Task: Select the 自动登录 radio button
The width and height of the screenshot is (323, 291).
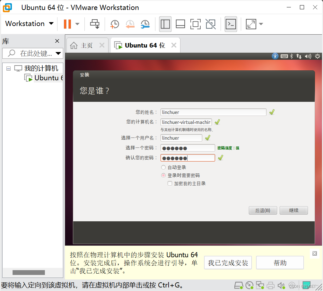Action: (163, 167)
